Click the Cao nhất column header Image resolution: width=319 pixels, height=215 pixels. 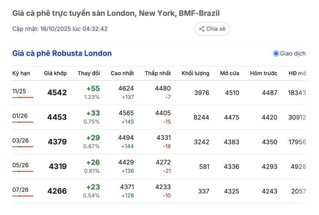click(x=122, y=73)
